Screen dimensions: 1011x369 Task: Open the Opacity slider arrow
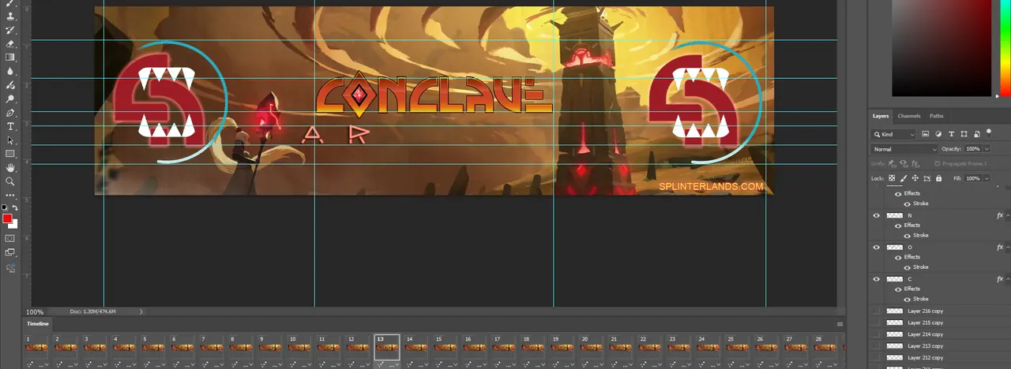click(985, 149)
